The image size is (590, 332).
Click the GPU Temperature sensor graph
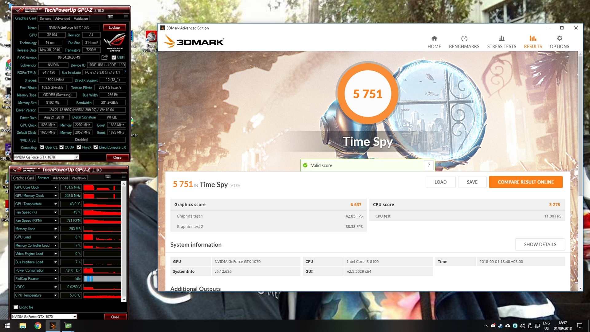(x=102, y=204)
